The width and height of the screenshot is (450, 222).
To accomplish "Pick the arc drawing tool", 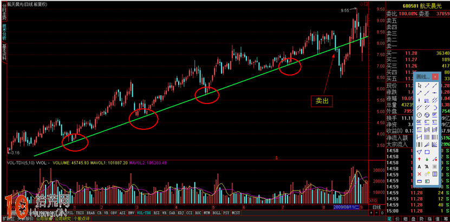I will [x=435, y=108].
